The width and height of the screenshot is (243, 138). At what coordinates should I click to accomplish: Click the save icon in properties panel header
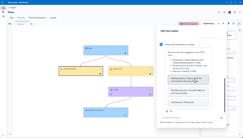[228, 23]
